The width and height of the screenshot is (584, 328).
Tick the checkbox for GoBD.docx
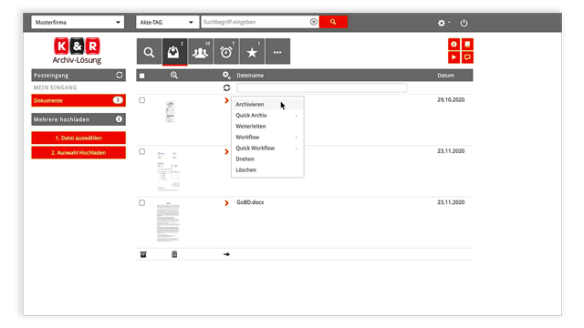point(142,203)
